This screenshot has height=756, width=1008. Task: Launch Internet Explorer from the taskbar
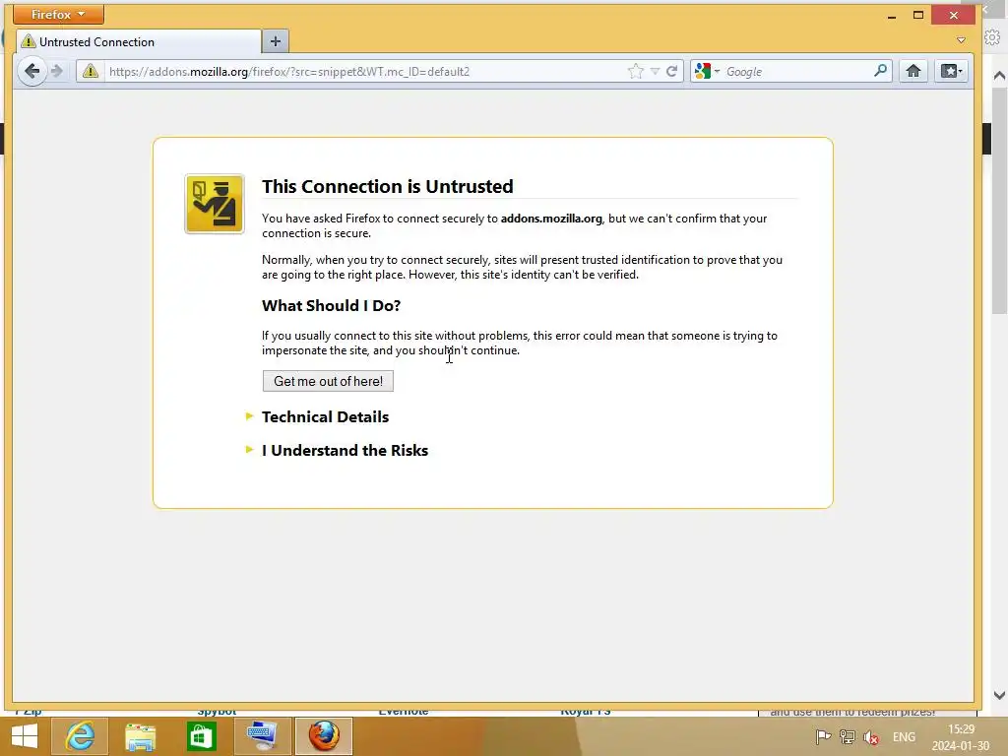tap(81, 736)
